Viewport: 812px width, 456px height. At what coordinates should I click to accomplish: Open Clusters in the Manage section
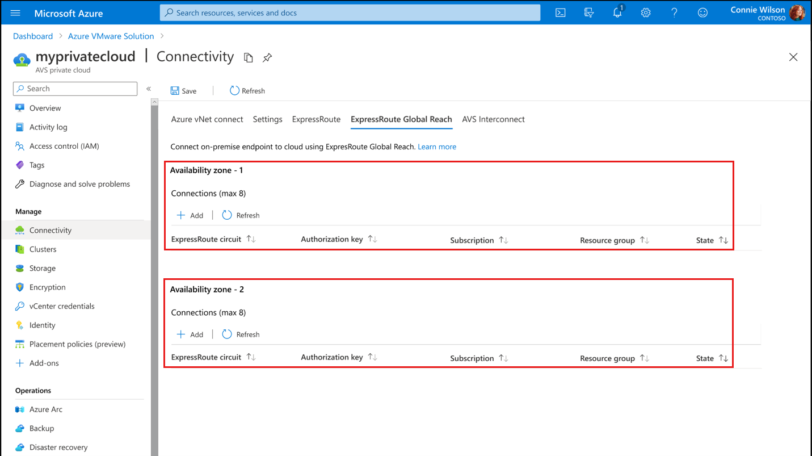(43, 249)
